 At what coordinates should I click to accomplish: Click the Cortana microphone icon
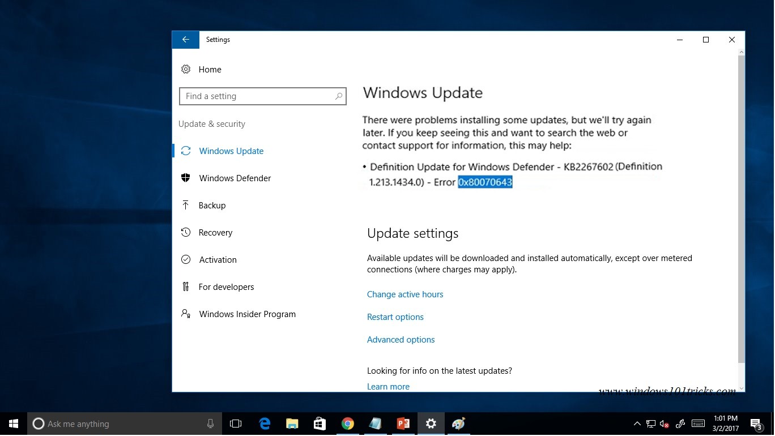(x=211, y=424)
